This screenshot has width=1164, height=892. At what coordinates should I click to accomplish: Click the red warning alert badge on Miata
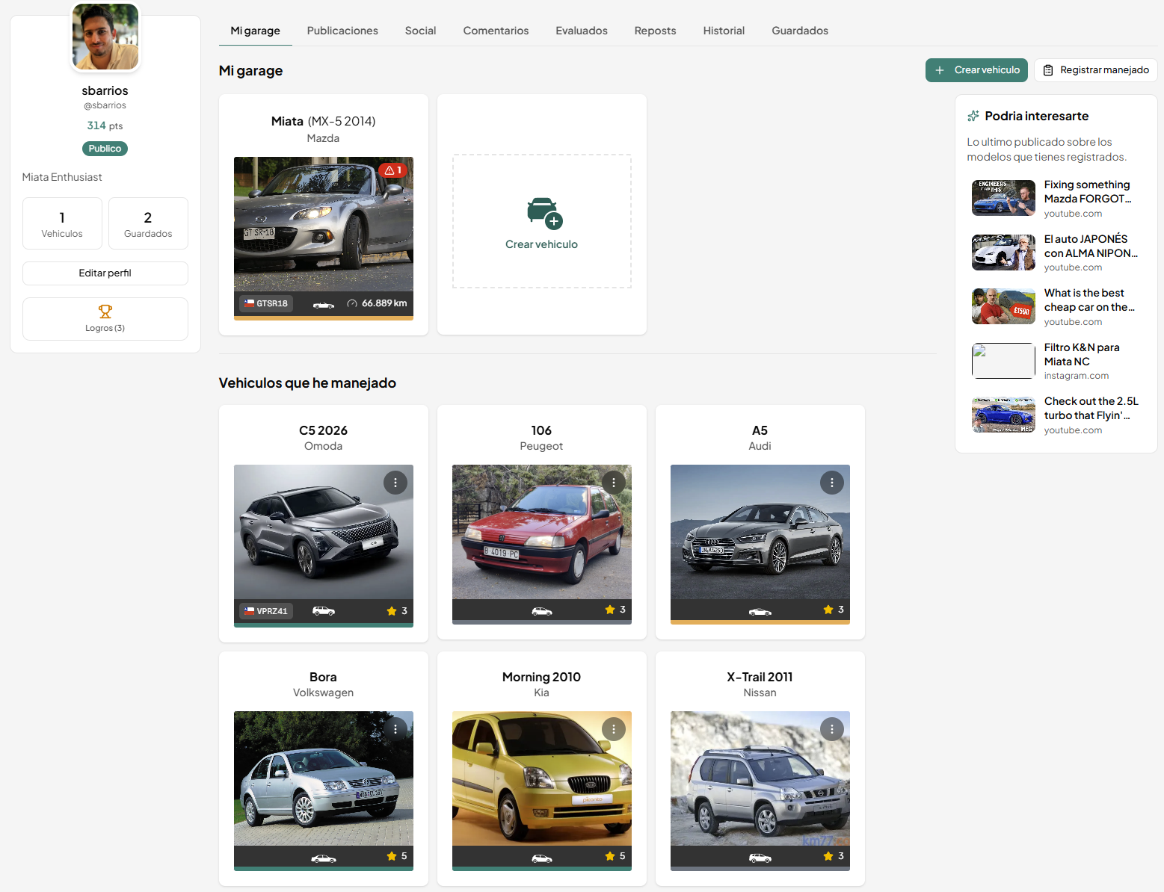[393, 170]
